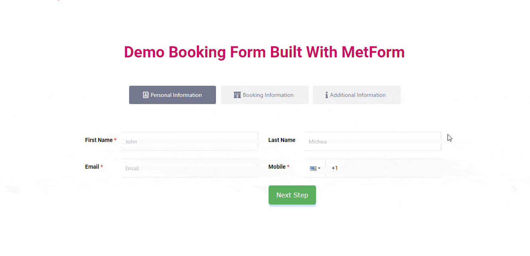Click the Mobile label
Viewport: 530px width, 256px height.
click(x=277, y=167)
